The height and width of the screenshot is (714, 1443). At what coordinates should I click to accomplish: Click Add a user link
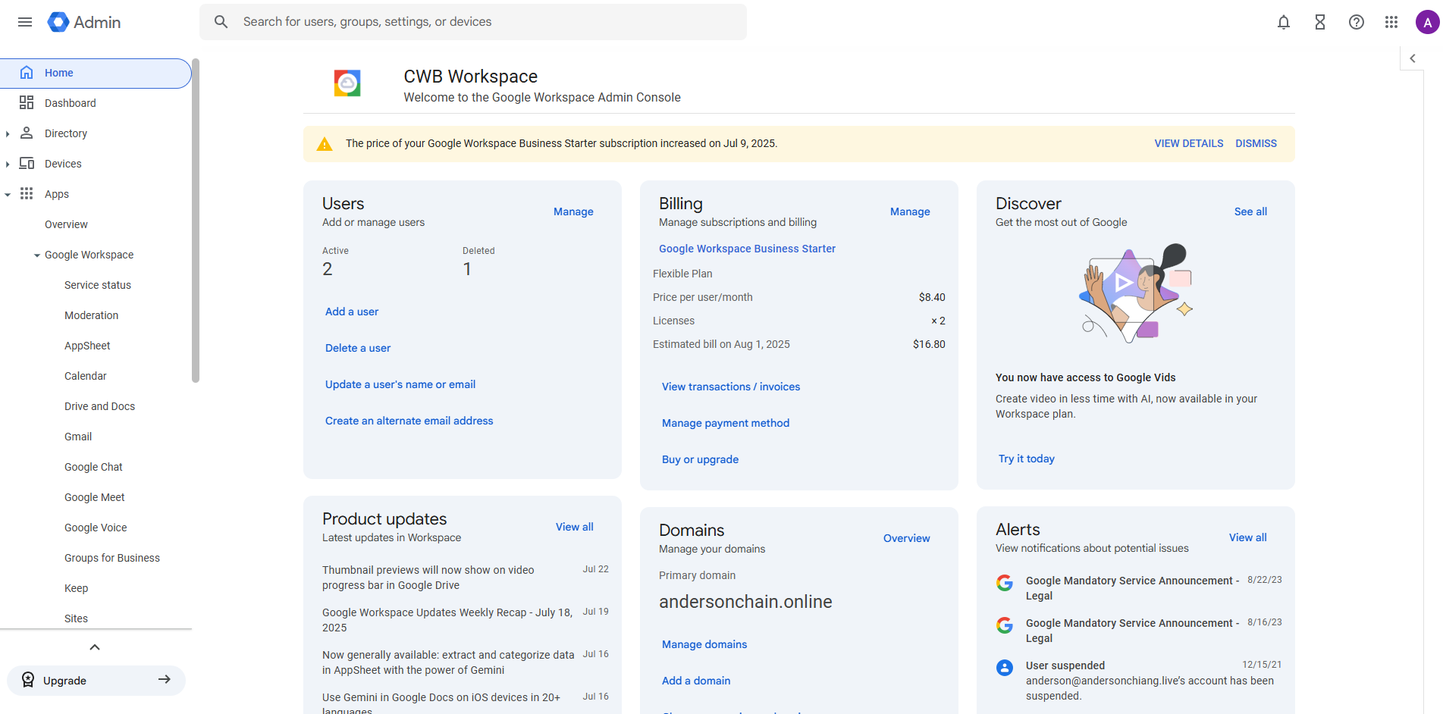tap(352, 312)
